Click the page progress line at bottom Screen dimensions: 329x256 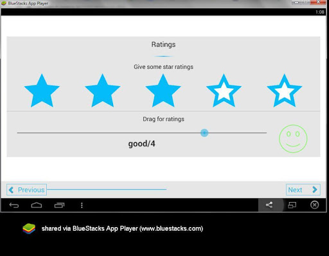tap(107, 189)
